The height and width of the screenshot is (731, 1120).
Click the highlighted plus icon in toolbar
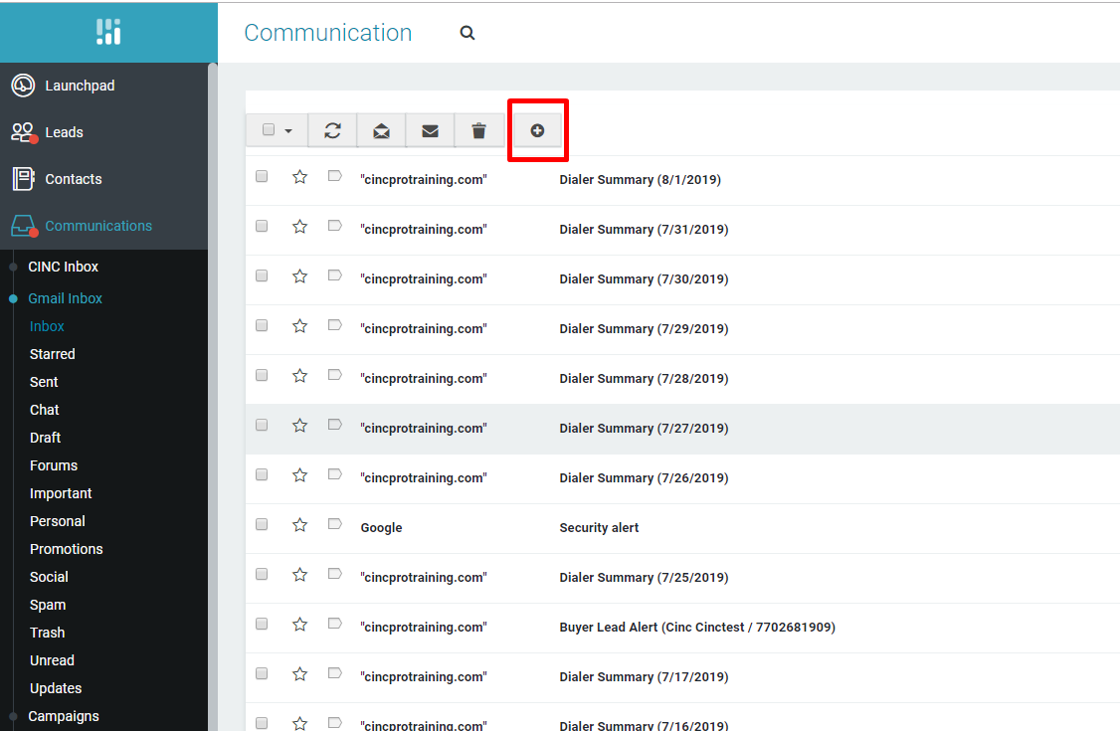tap(537, 130)
